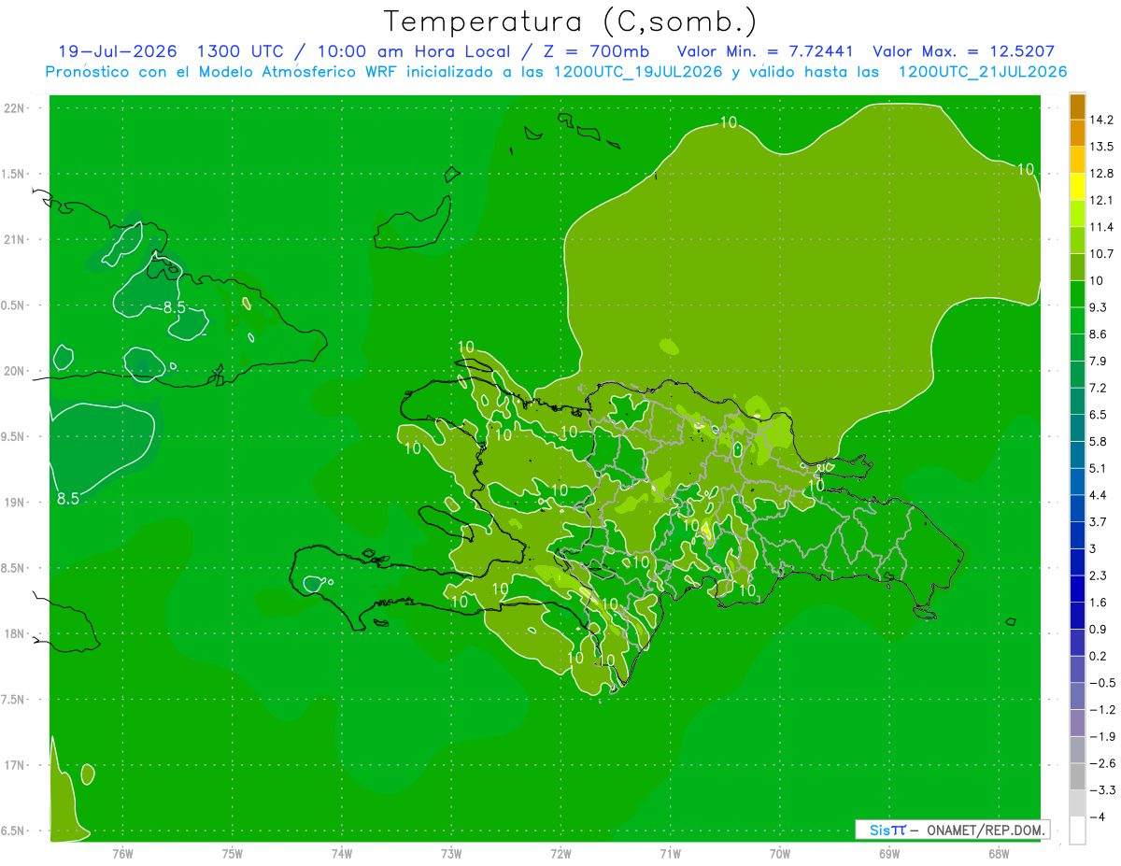Click the 6.5 label on the color scale
The image size is (1121, 866).
pos(1099,415)
